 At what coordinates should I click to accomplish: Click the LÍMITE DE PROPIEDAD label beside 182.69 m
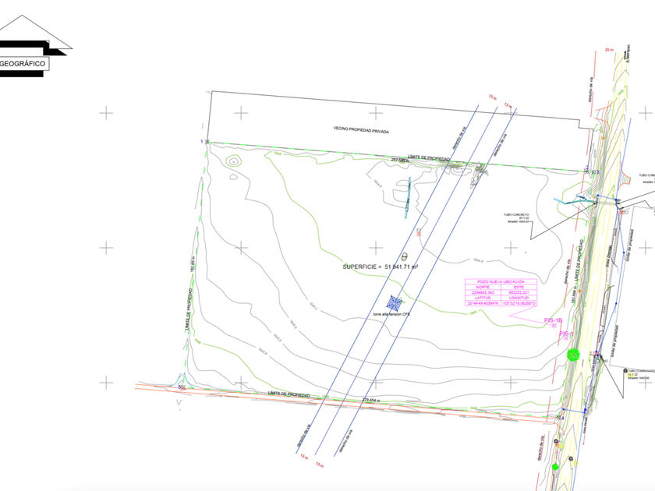click(x=189, y=310)
